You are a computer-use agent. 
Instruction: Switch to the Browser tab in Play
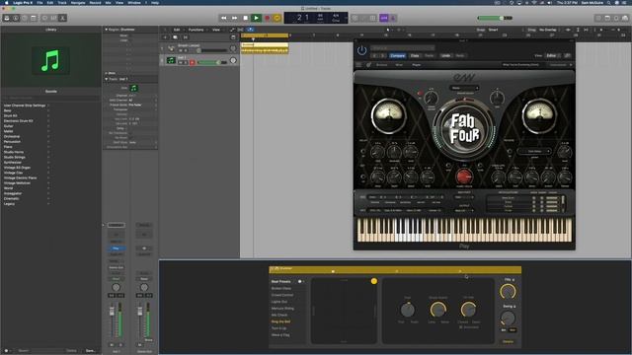tap(381, 65)
